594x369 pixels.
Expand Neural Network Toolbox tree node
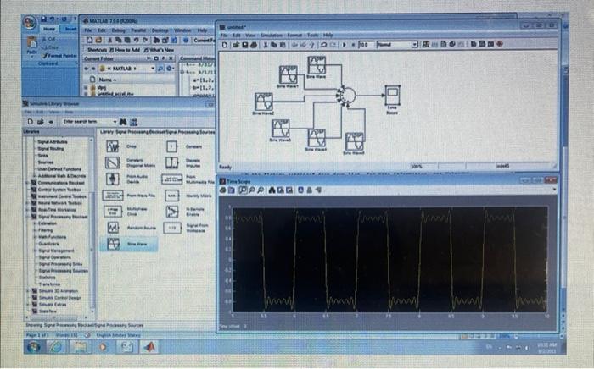tap(28, 203)
